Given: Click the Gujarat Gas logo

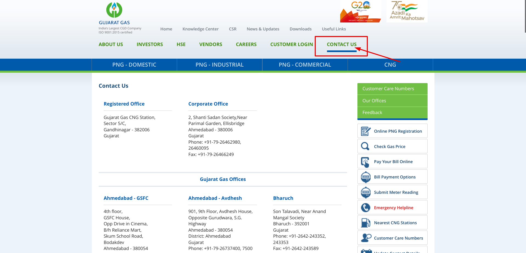Looking at the screenshot, I should [114, 13].
